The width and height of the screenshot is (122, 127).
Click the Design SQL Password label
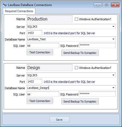tap(69, 94)
